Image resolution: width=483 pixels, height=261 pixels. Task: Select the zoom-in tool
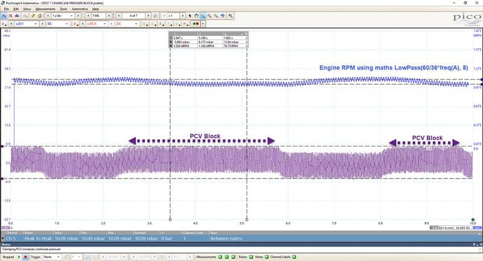210,16
